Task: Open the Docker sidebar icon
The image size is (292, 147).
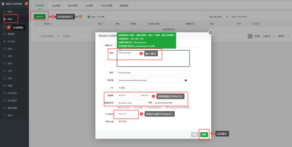Action: click(x=5, y=41)
